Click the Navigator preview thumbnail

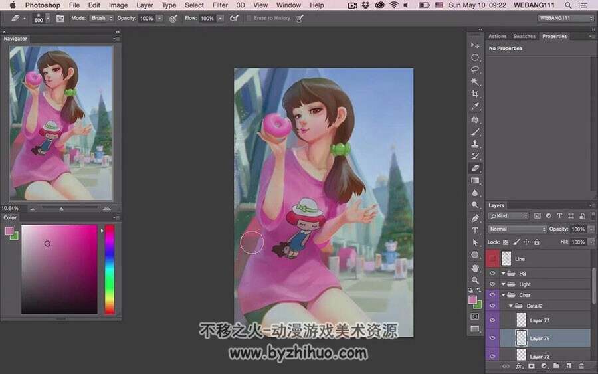[61, 123]
